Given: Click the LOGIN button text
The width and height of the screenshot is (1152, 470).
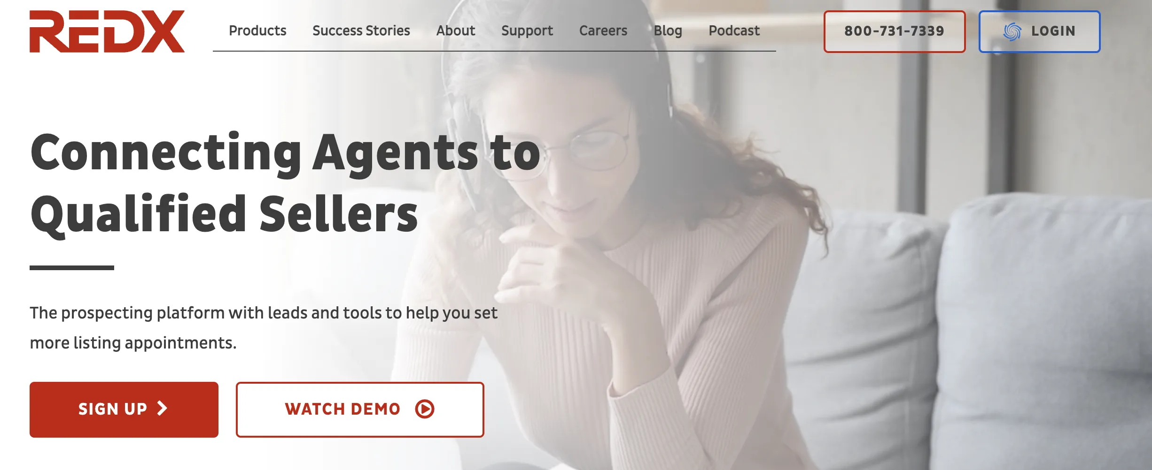Looking at the screenshot, I should 1053,31.
